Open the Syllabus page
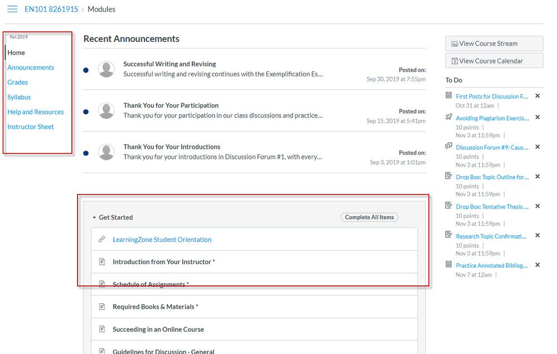The width and height of the screenshot is (557, 354). (19, 97)
